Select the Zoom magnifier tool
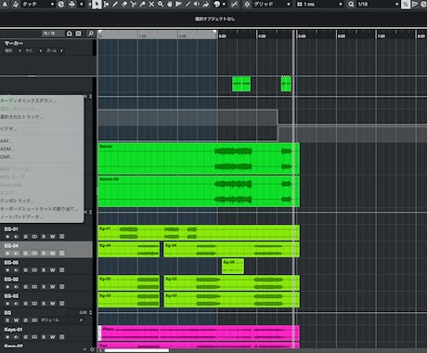Viewport: 427px width, 353px height. (161, 5)
